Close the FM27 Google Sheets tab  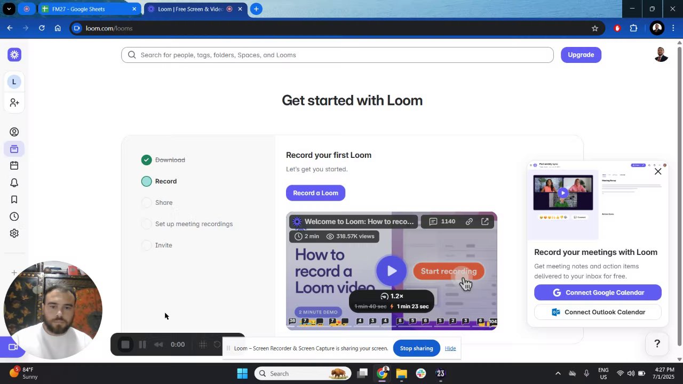pyautogui.click(x=134, y=9)
